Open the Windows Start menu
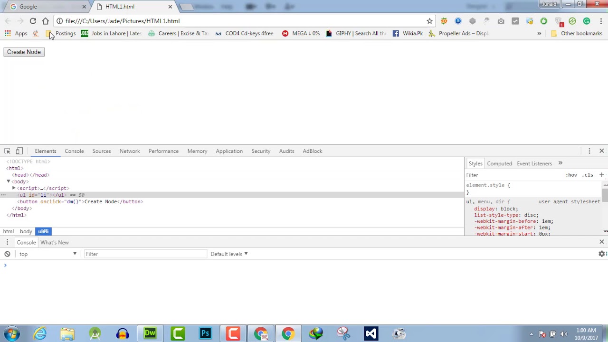The width and height of the screenshot is (608, 342). click(11, 333)
